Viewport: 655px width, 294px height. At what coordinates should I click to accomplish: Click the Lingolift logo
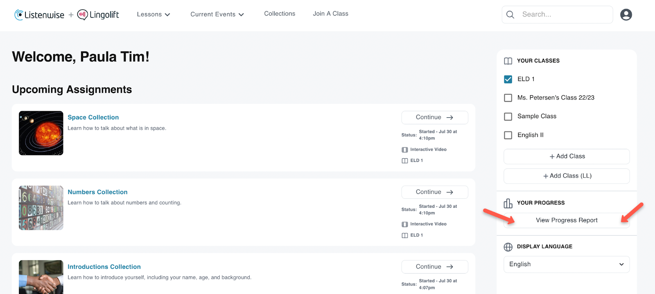coord(98,15)
